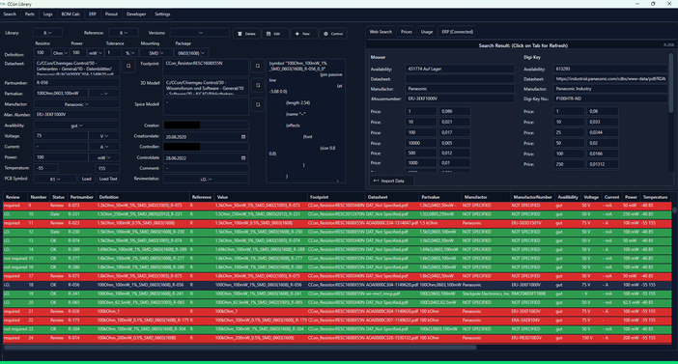
Task: Open the Developer tab
Action: (x=136, y=14)
